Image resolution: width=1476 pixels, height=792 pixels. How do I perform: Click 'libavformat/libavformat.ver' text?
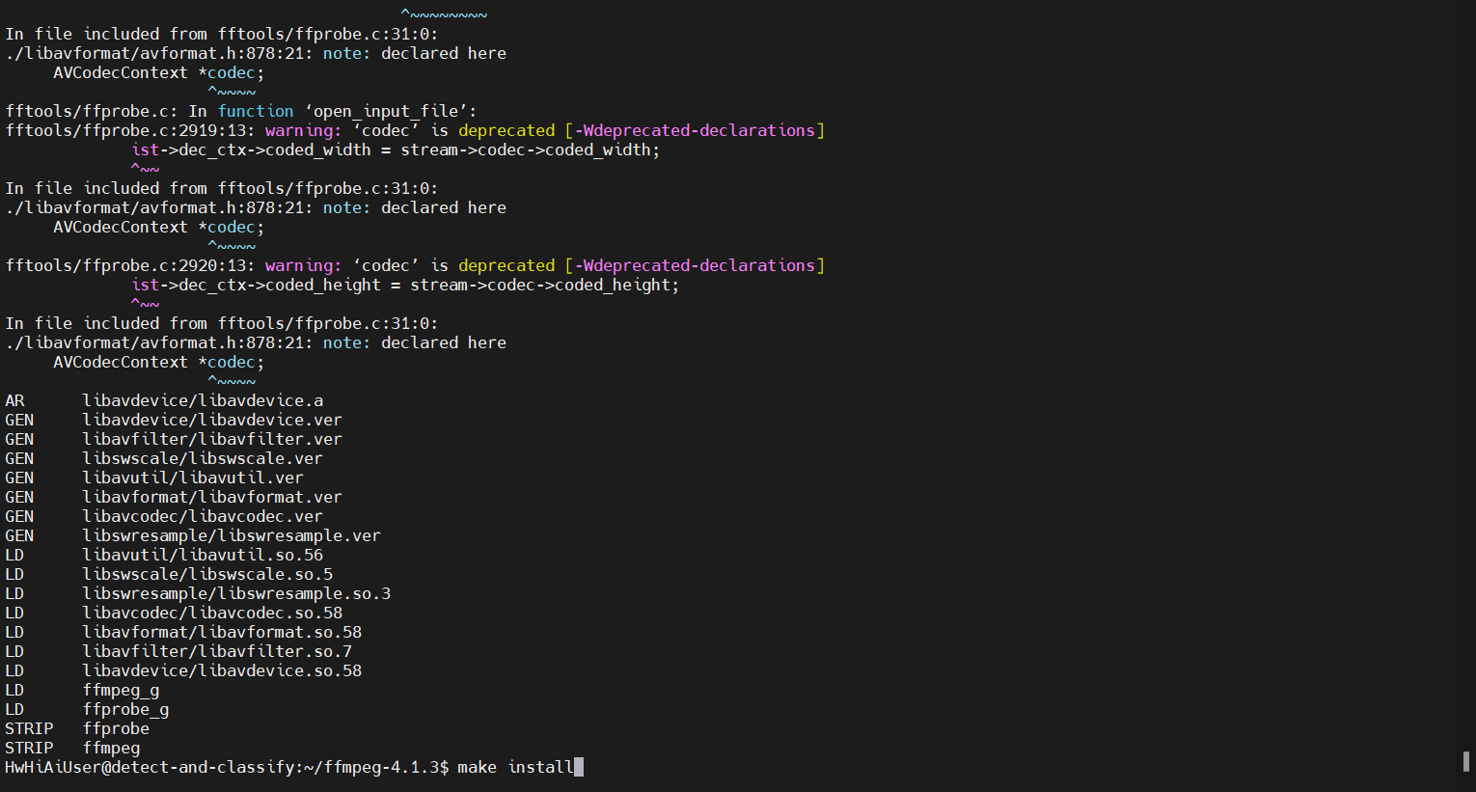point(212,497)
